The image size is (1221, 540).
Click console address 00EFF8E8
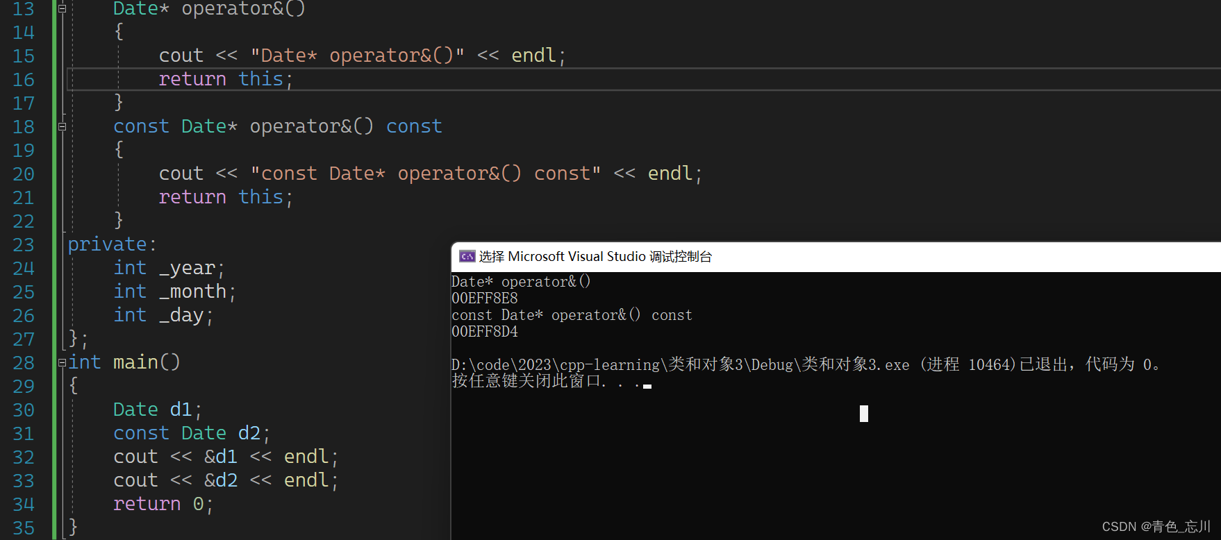(x=485, y=298)
